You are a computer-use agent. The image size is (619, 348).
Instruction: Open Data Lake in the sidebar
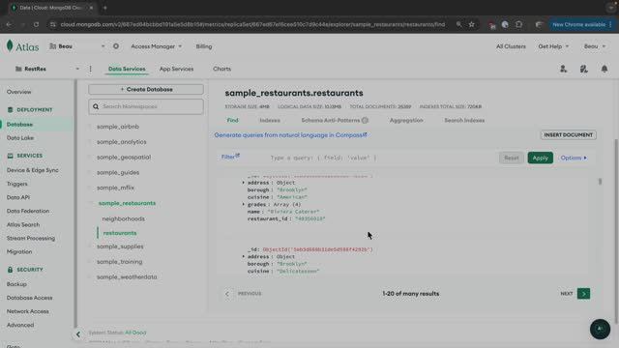click(x=20, y=138)
